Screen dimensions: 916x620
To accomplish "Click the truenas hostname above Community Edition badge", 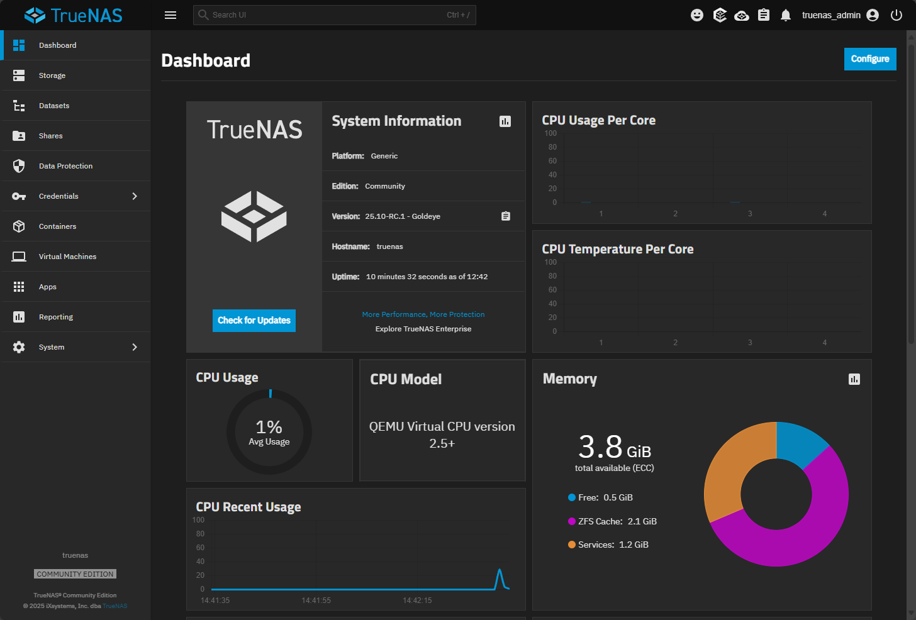I will point(75,555).
